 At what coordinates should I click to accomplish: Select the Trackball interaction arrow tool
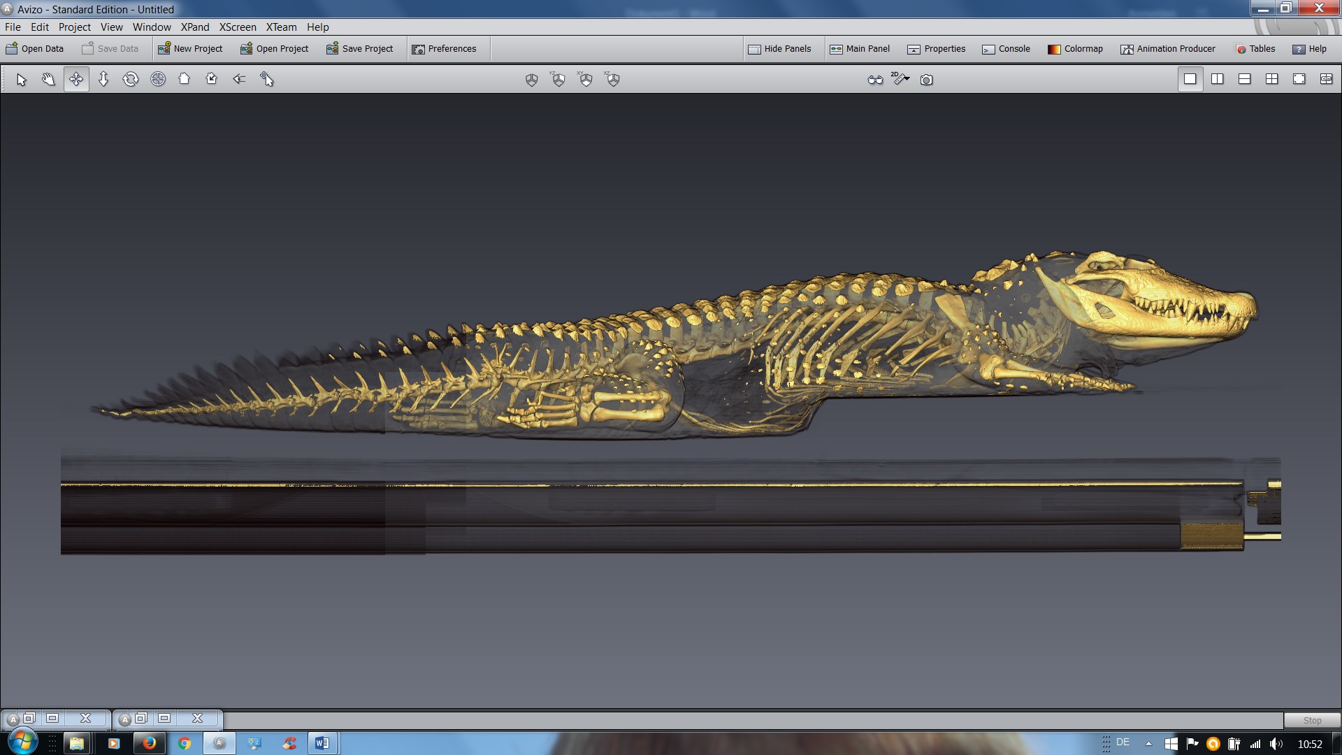21,79
